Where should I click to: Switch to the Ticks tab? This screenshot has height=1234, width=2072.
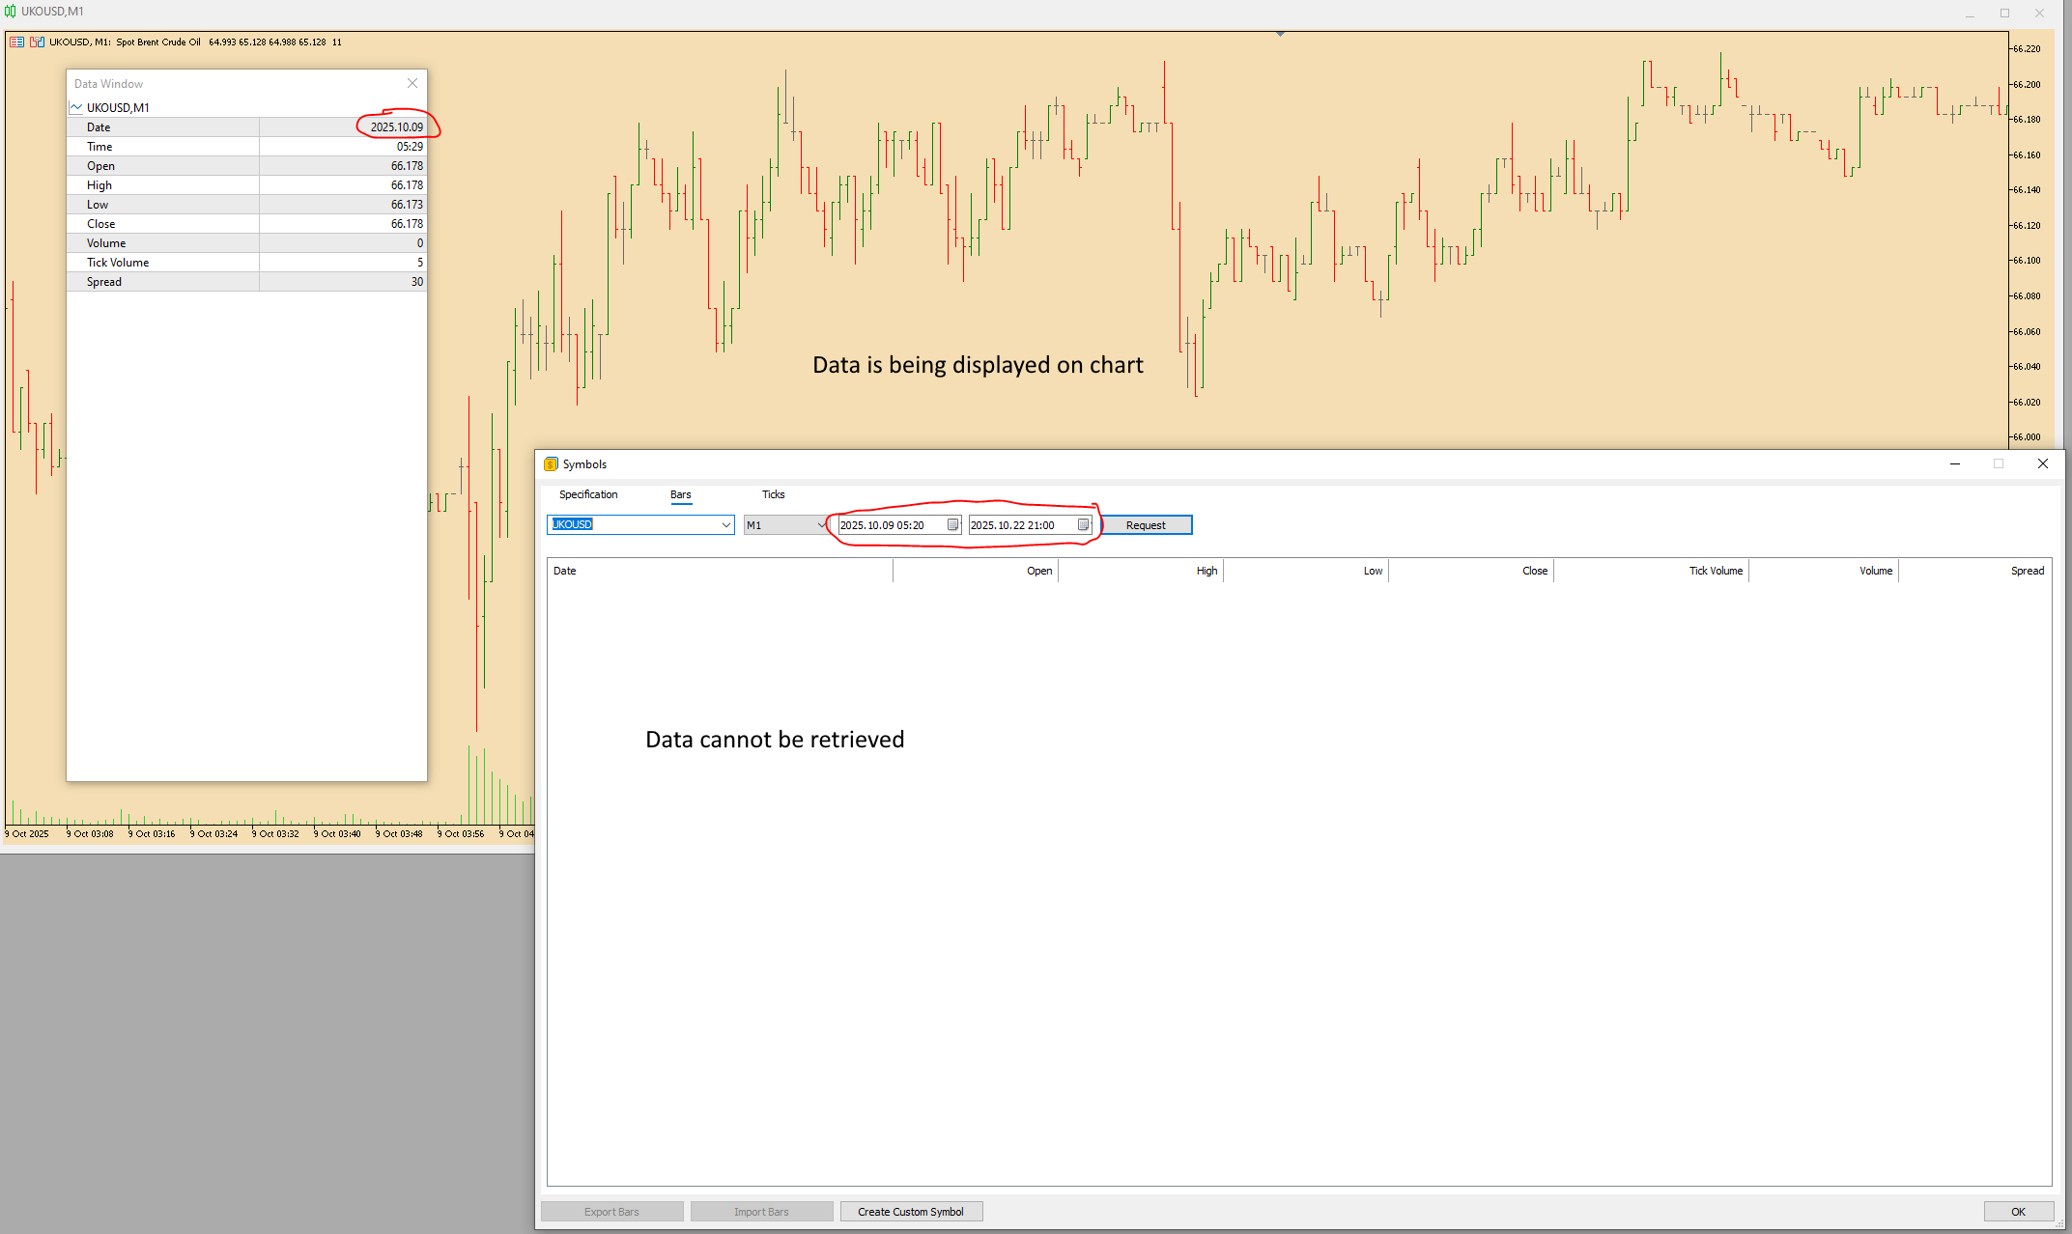pos(773,494)
